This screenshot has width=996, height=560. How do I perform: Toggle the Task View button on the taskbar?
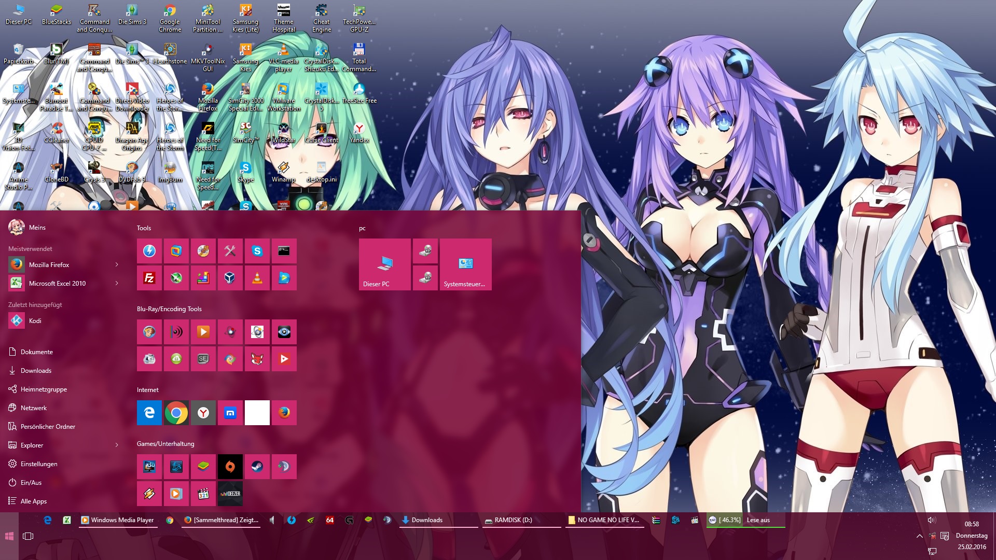coord(29,536)
